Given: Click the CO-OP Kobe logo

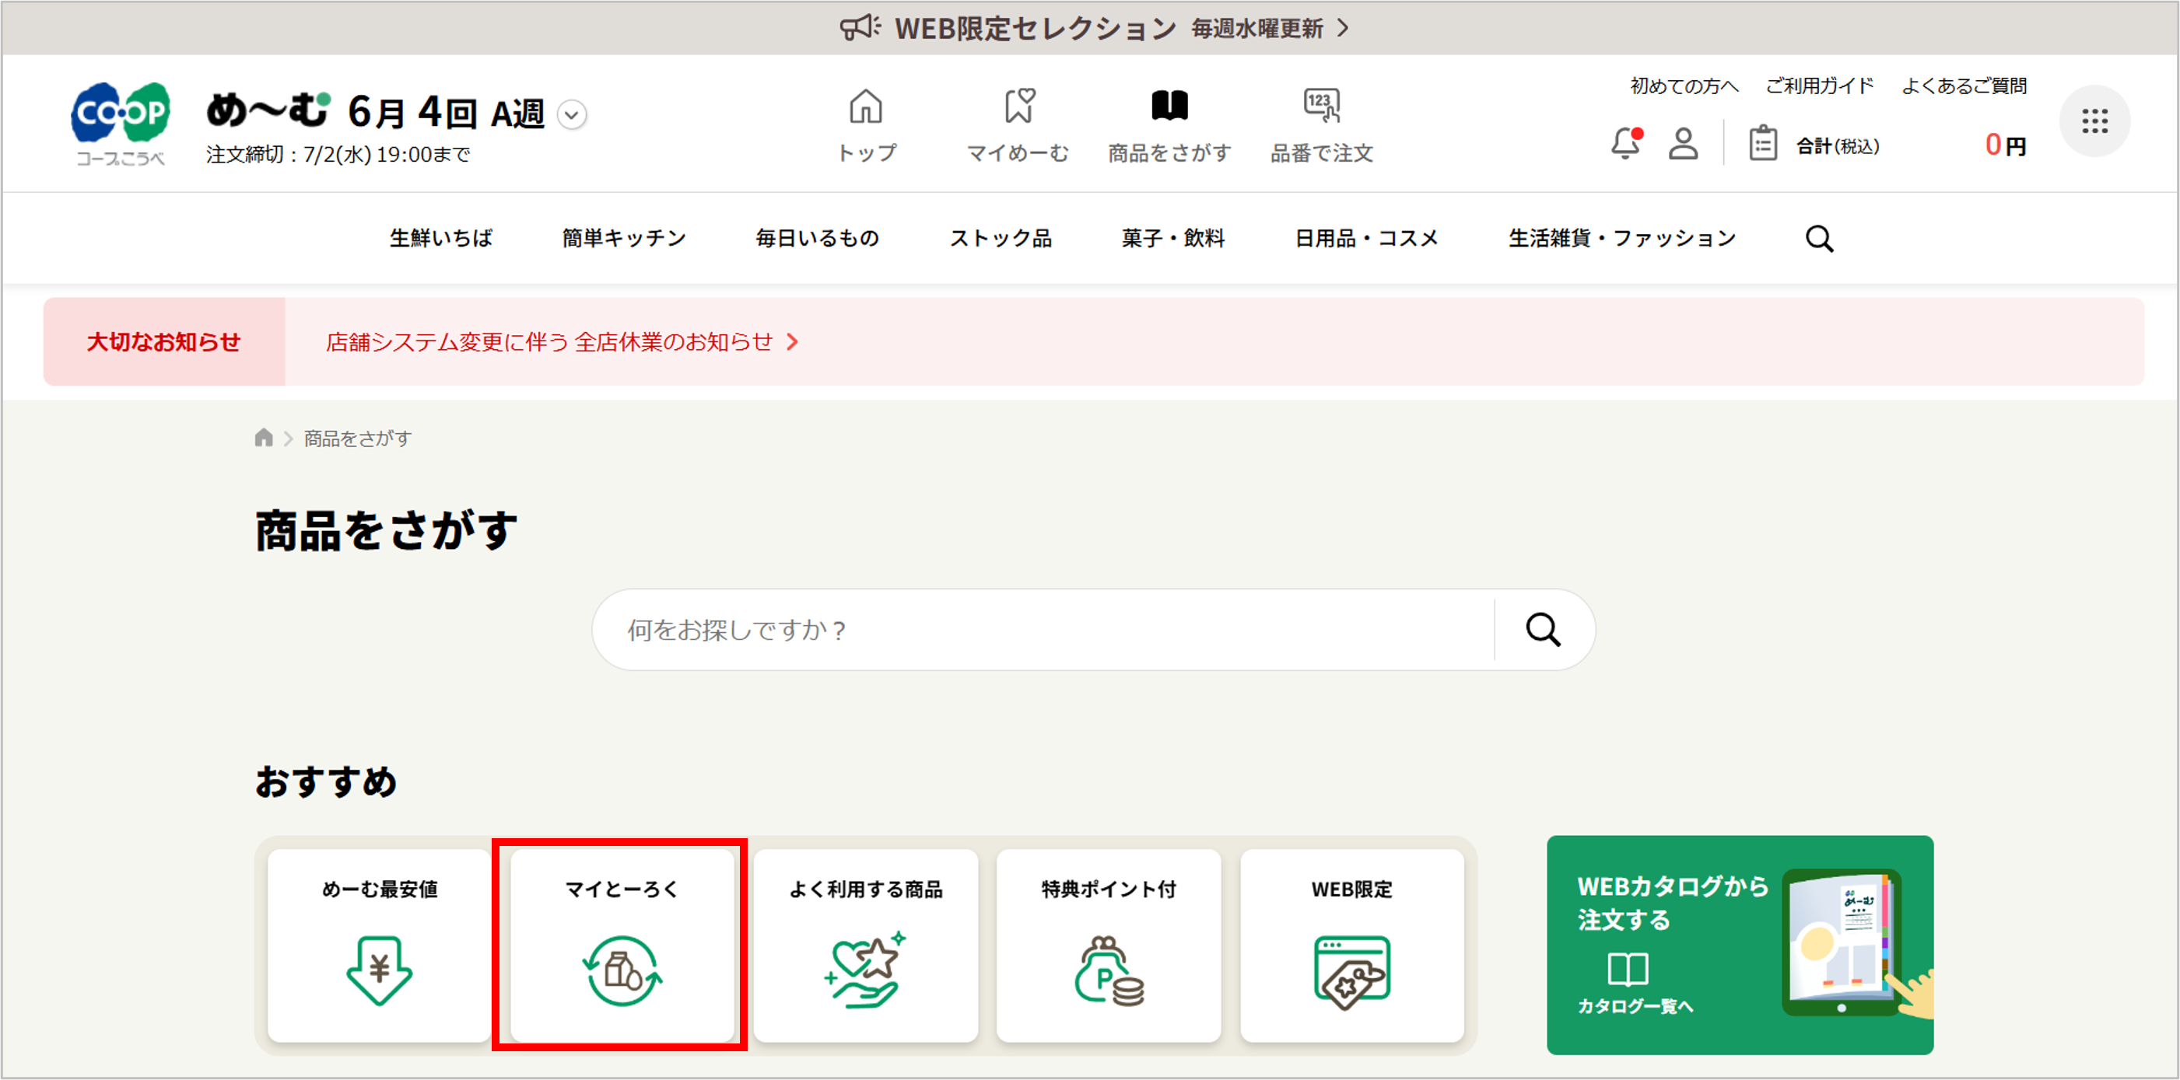Looking at the screenshot, I should (120, 124).
